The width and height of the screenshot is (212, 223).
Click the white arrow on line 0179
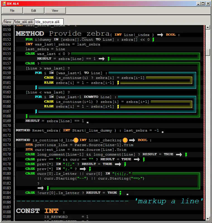[x=83, y=169]
